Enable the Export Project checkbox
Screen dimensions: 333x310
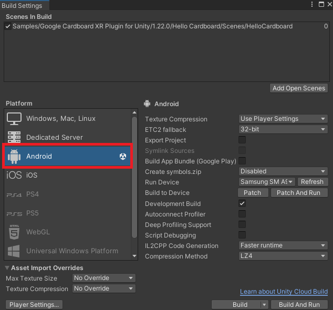tap(242, 140)
